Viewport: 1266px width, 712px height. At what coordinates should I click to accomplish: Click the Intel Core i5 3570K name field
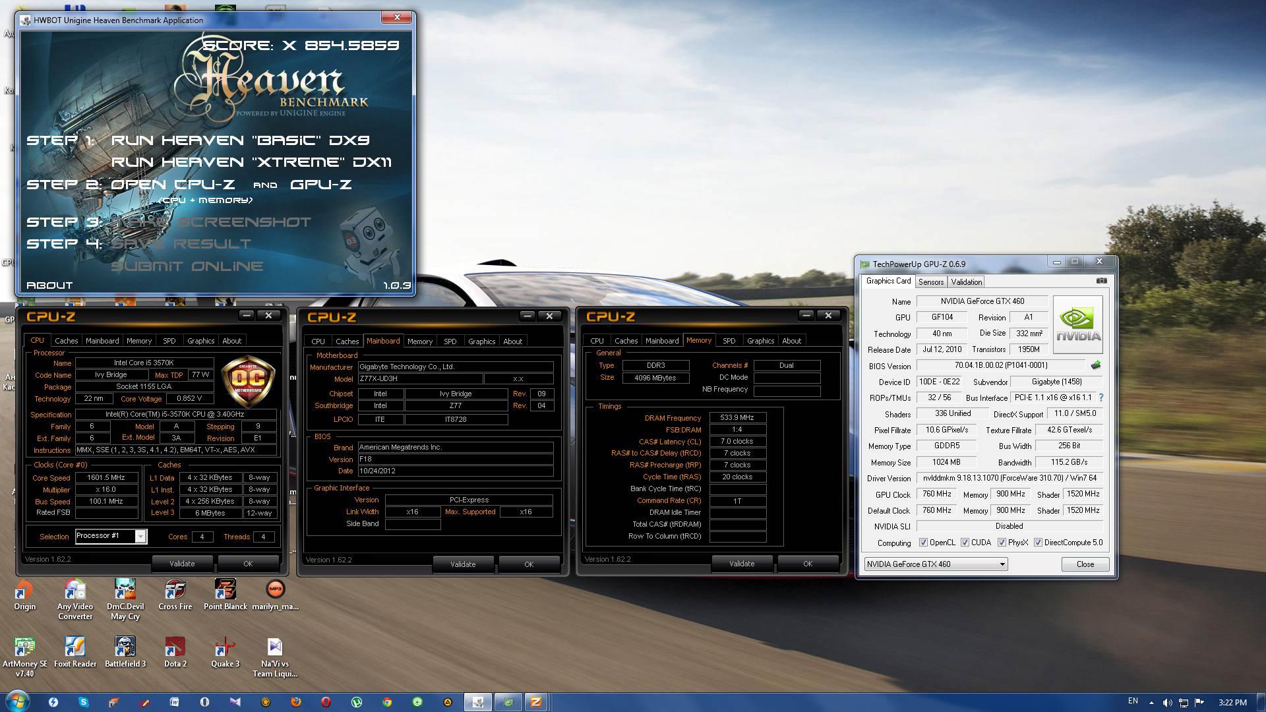point(144,363)
